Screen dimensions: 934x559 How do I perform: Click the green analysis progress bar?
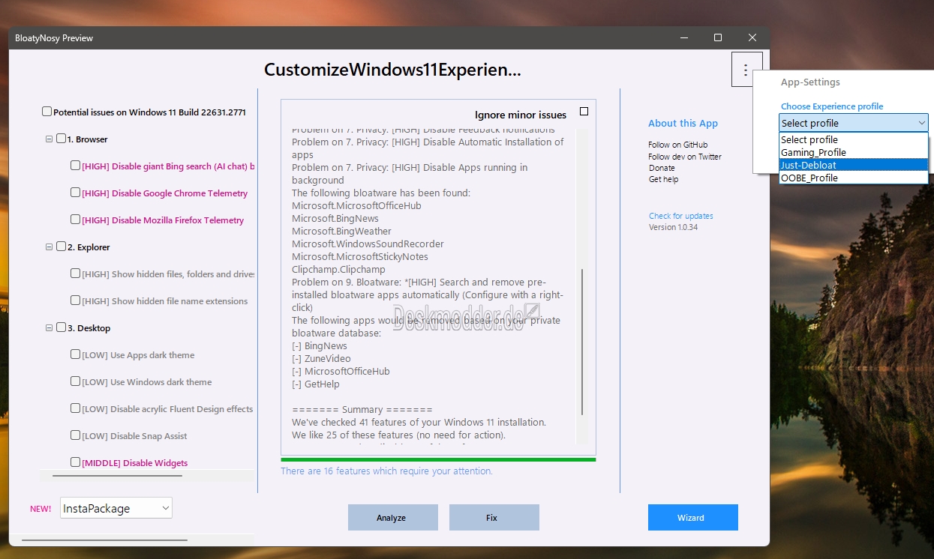coord(438,459)
